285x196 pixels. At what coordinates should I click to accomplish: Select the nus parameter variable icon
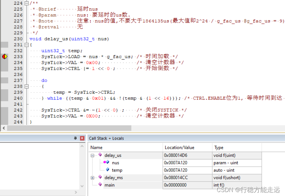tap(107, 162)
